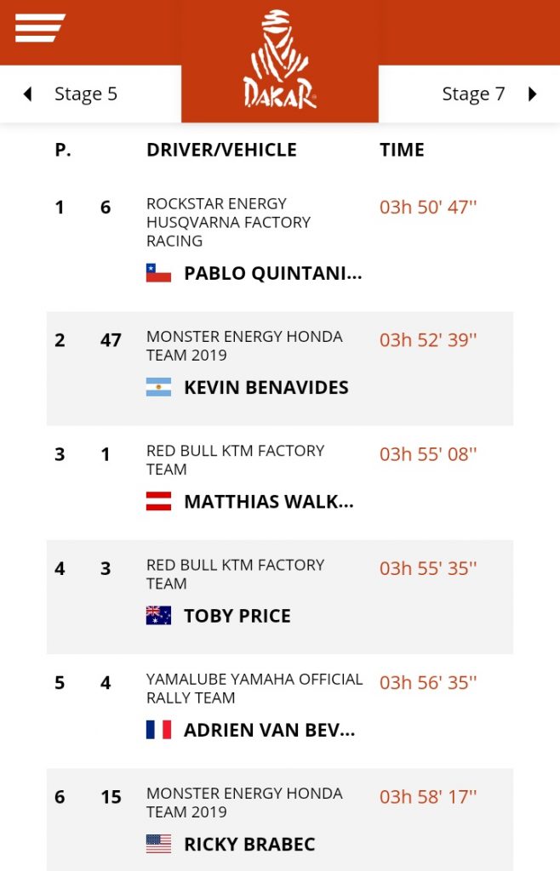
Task: Go to Stage 7 results
Action: click(473, 94)
